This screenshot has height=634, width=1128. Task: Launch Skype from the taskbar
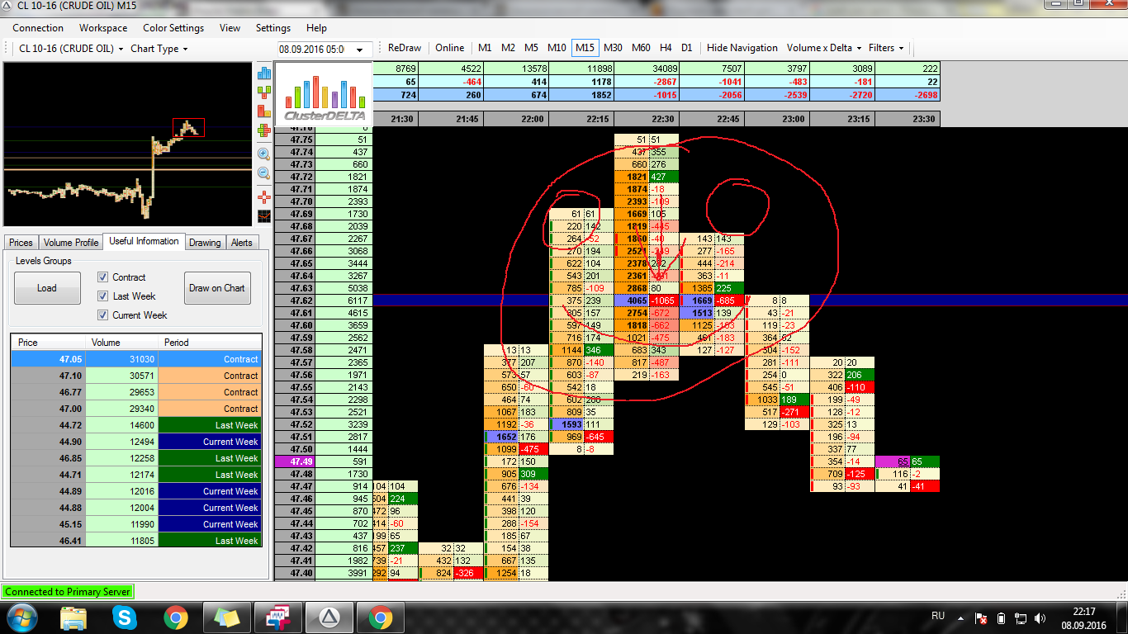pos(125,617)
